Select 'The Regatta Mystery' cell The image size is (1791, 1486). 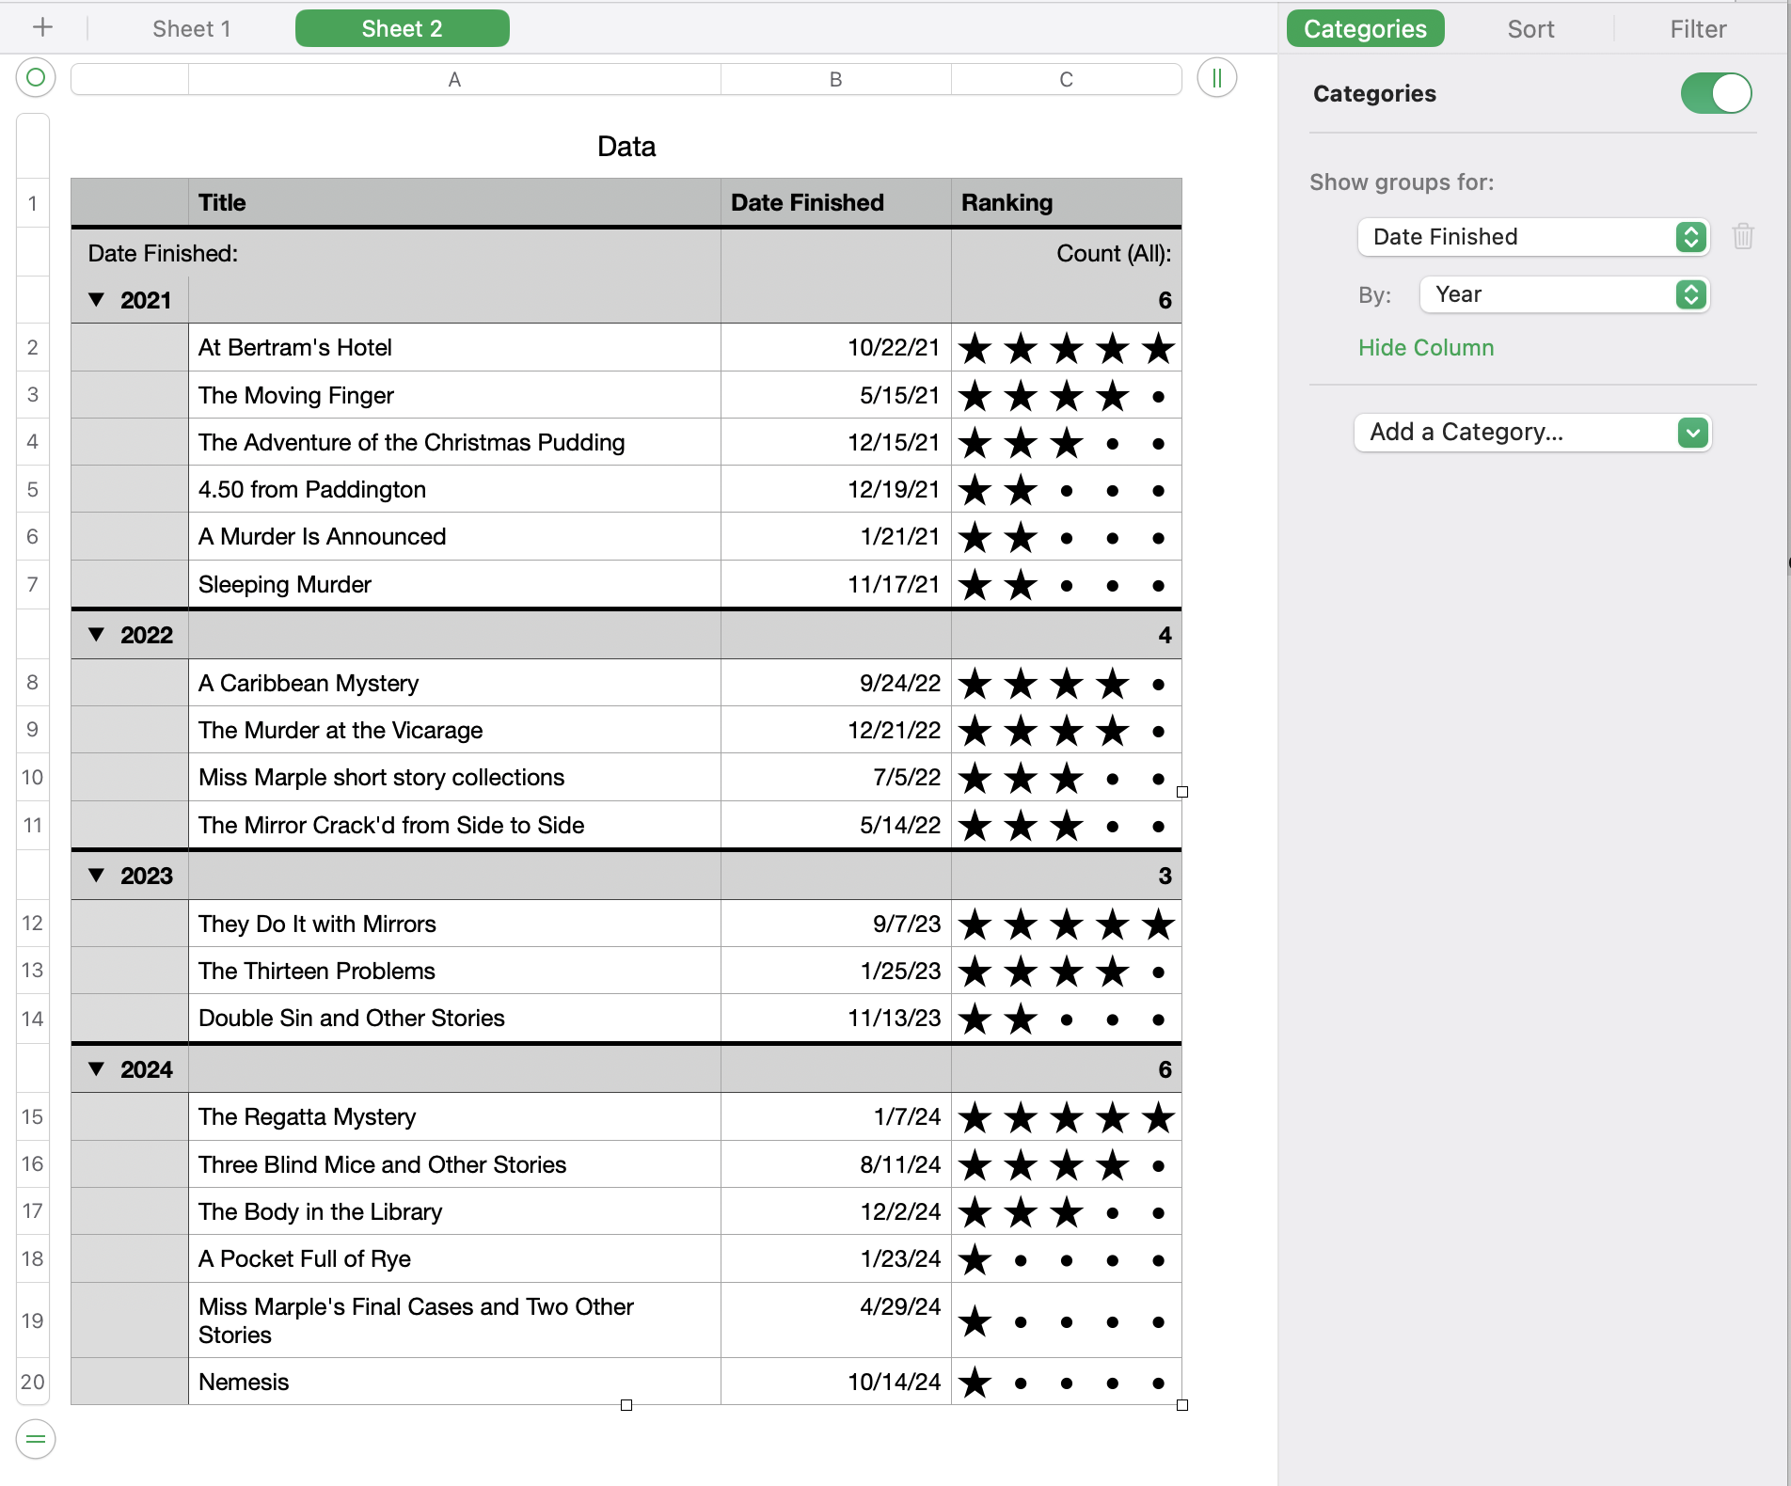coord(454,1116)
